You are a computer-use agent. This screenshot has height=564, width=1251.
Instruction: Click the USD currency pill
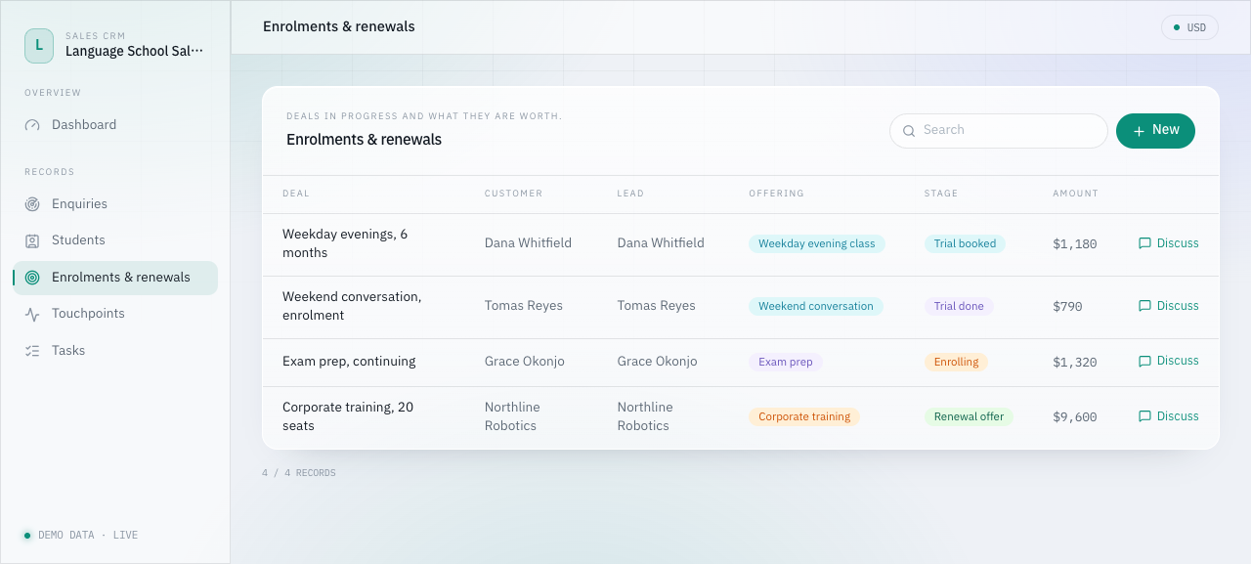[1189, 27]
